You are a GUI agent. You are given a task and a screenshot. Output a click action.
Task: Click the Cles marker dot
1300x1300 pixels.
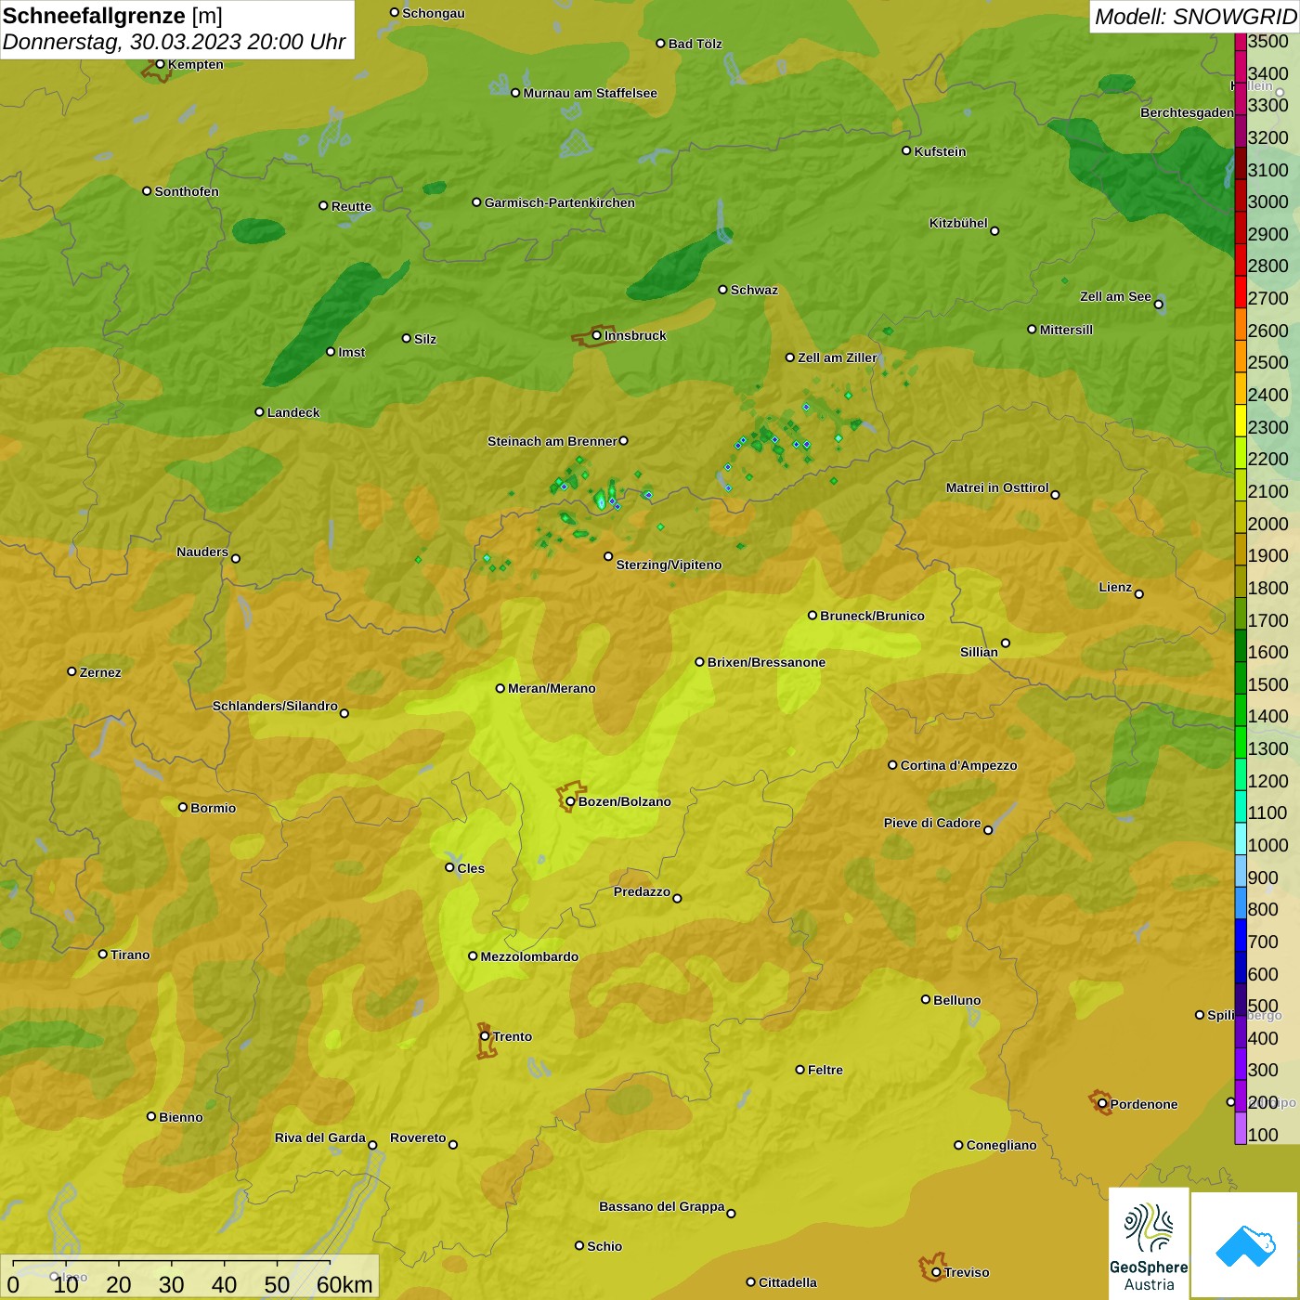click(449, 867)
